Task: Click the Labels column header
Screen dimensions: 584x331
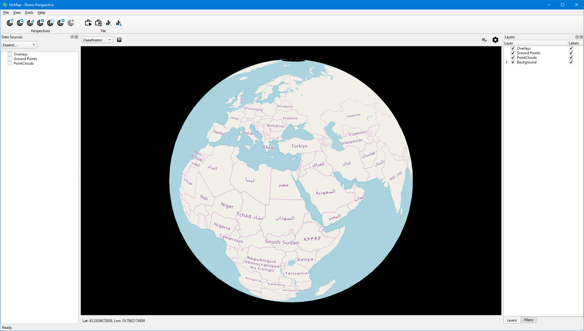Action: (574, 43)
